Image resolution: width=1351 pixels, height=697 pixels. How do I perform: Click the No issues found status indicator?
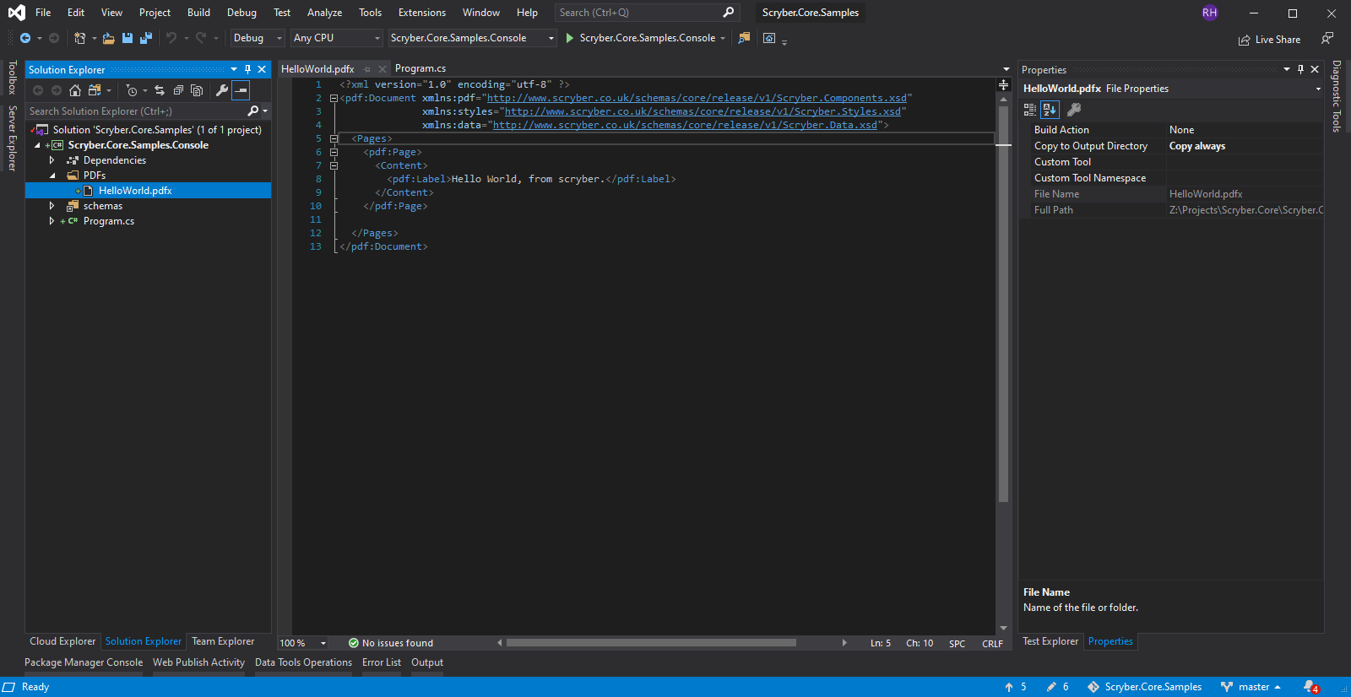(x=391, y=643)
